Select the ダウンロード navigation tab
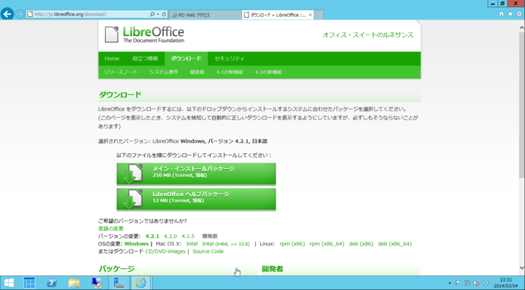Viewport: 525px width, 290px height. point(186,58)
